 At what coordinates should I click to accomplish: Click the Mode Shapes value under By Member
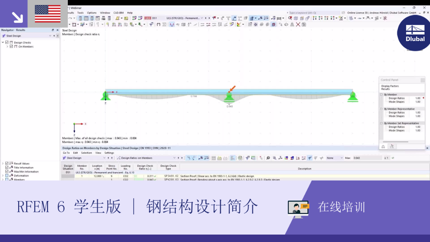click(418, 101)
